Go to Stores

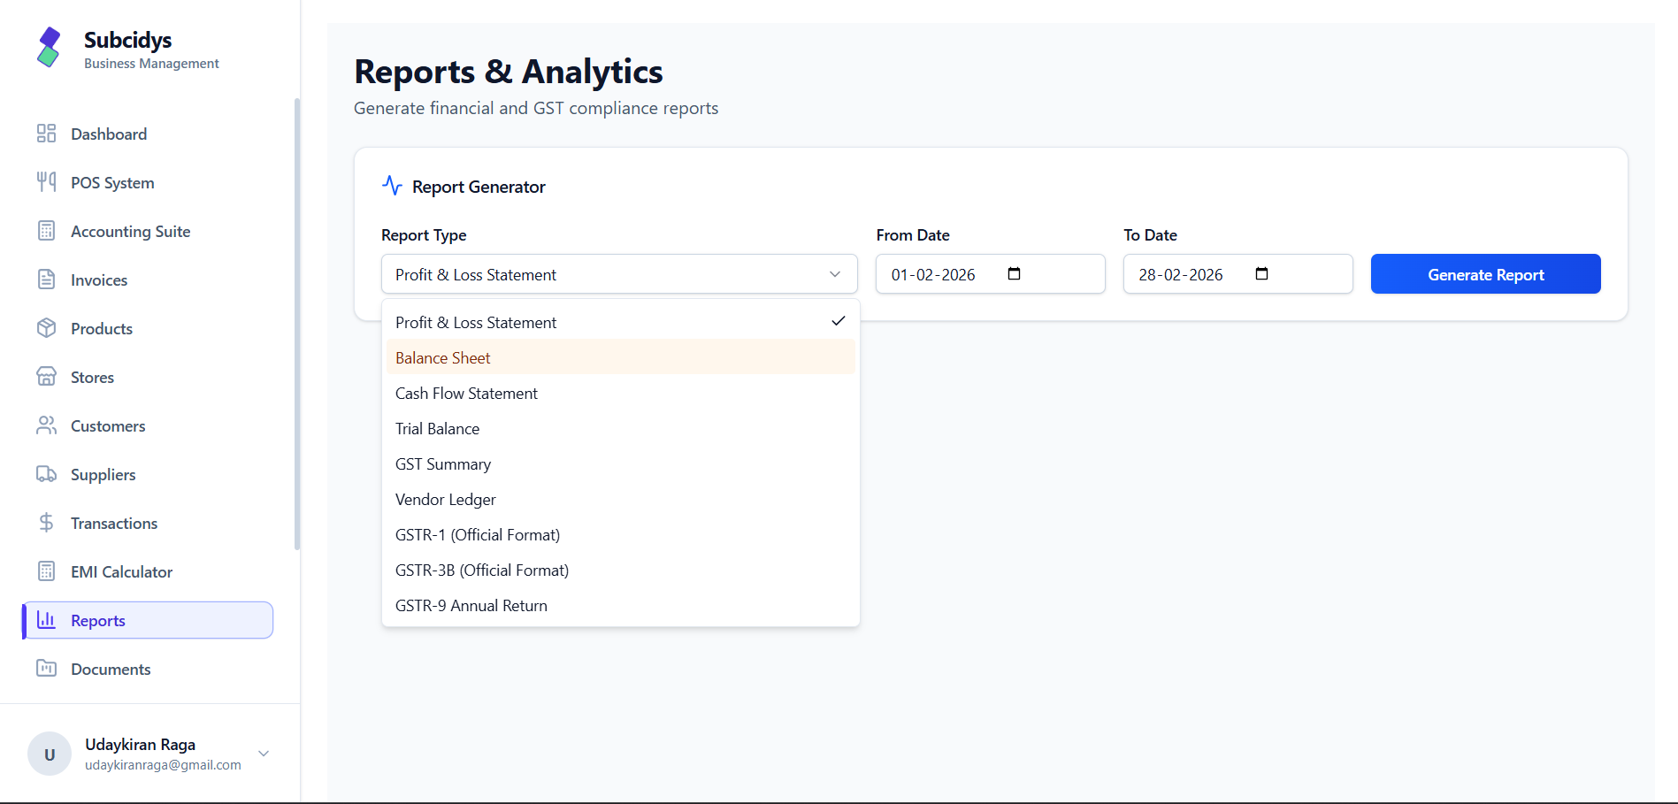(x=148, y=377)
